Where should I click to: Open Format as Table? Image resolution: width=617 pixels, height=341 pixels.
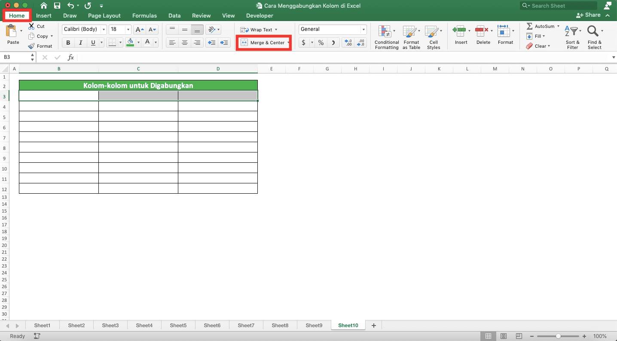411,37
